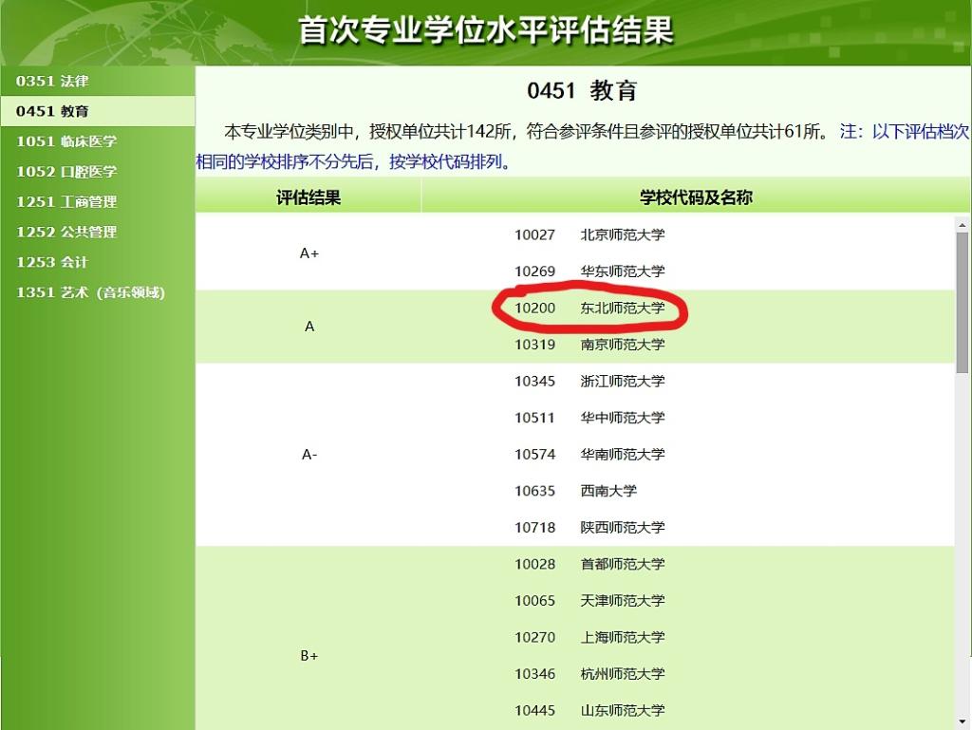
Task: Click the 首次专业学位水平评估结果 banner title
Action: coord(485,30)
